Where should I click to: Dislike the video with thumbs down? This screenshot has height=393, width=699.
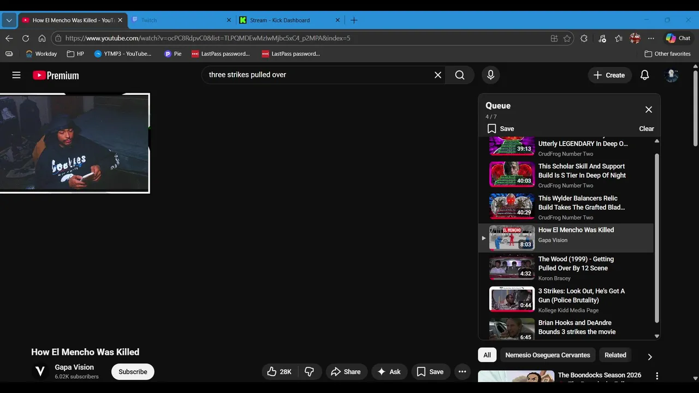(x=310, y=372)
